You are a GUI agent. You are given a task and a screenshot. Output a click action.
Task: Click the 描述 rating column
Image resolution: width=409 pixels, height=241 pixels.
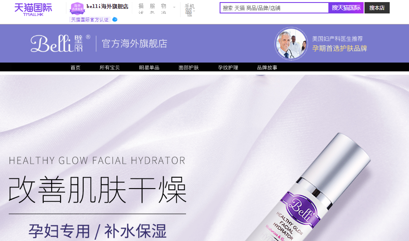[x=141, y=8]
